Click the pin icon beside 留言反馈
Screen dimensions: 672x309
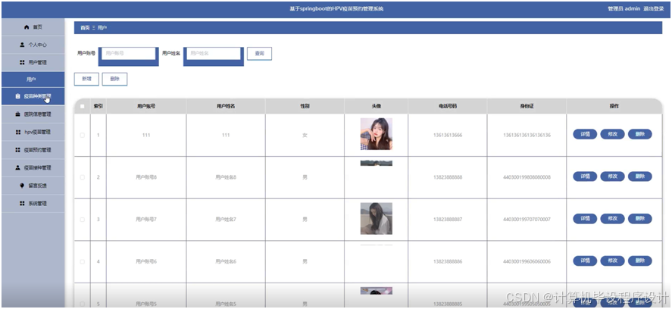point(22,186)
